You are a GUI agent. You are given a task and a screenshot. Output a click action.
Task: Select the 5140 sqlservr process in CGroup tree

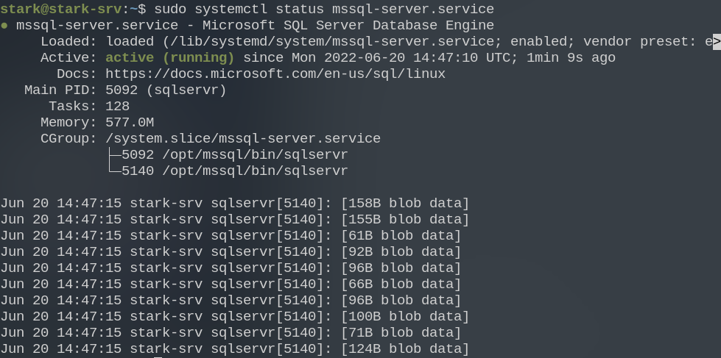(234, 171)
